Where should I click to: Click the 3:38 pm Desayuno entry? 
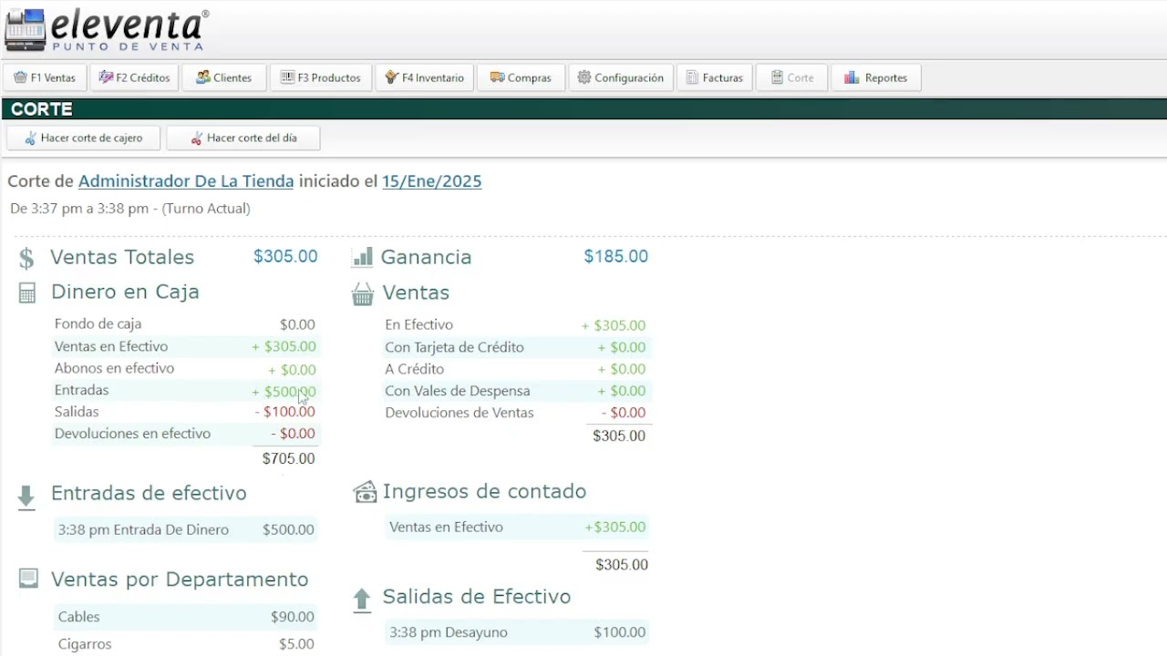click(x=517, y=632)
